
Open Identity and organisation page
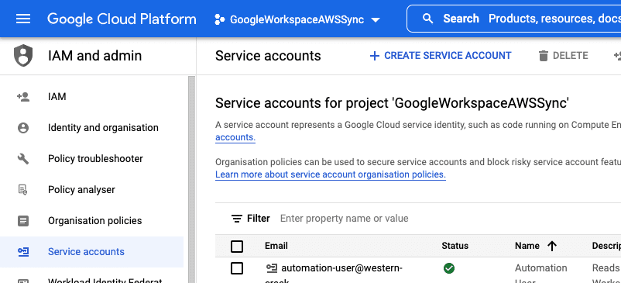[x=103, y=128]
